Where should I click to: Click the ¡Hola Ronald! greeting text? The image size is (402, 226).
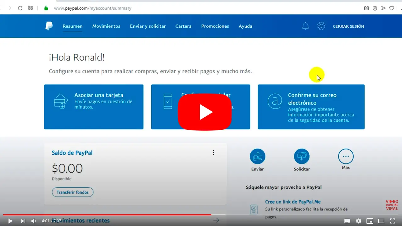point(77,57)
